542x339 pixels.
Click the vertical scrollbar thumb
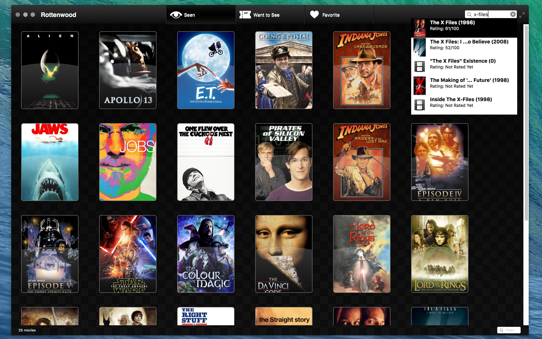coord(526,123)
